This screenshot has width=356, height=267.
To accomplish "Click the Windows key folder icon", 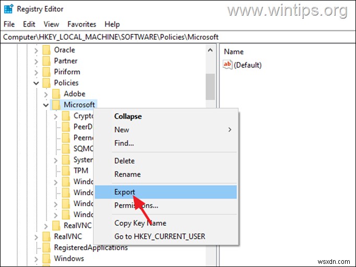I will pos(46,258).
